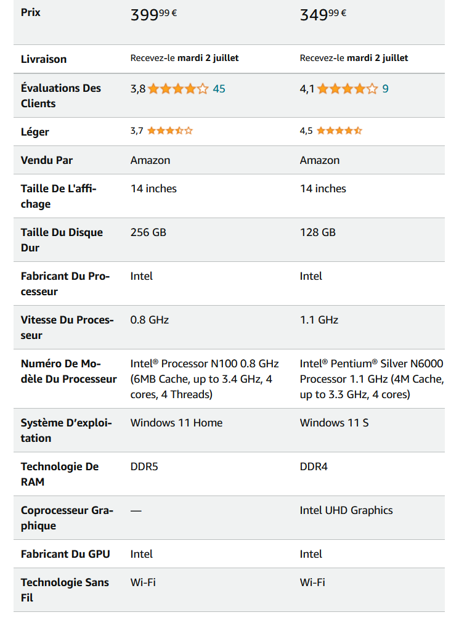Click the 399,99 € price
The height and width of the screenshot is (628, 451).
tap(154, 15)
